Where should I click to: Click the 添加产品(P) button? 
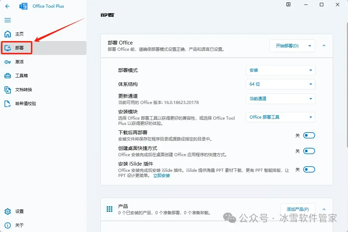pos(298,209)
